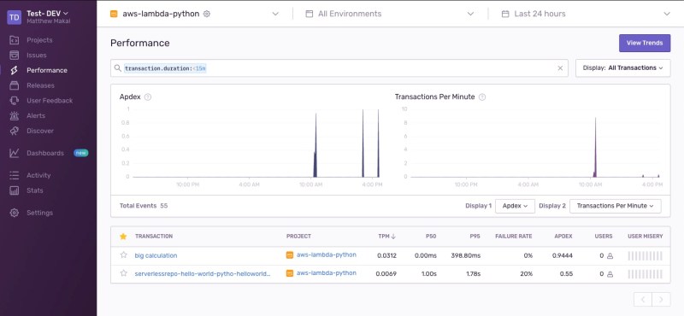Open Projects from the sidebar icon
Image resolution: width=684 pixels, height=316 pixels.
(x=15, y=40)
